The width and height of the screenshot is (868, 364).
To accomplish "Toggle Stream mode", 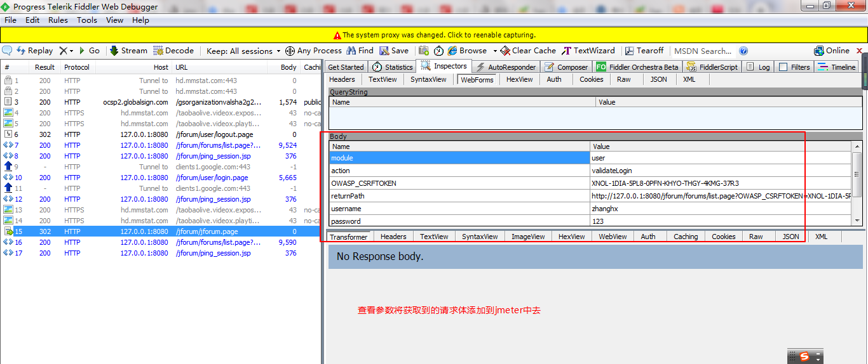I will 128,51.
